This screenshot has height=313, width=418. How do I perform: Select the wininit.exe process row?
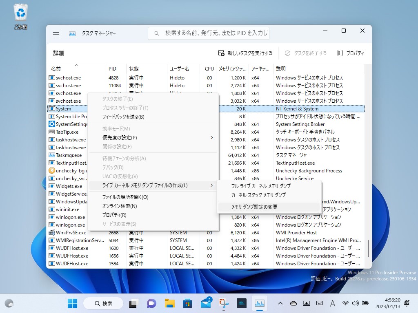pos(206,209)
